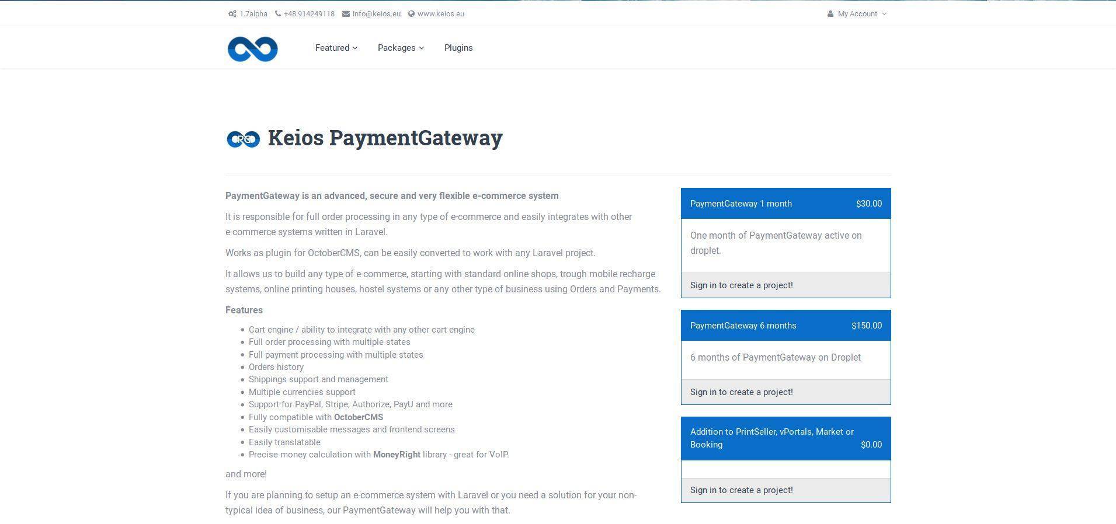1116x524 pixels.
Task: Open the Plugins page
Action: coord(458,48)
